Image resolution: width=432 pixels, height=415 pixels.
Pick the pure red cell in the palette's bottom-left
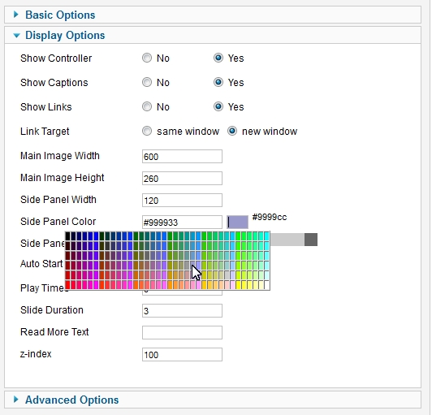click(x=67, y=285)
